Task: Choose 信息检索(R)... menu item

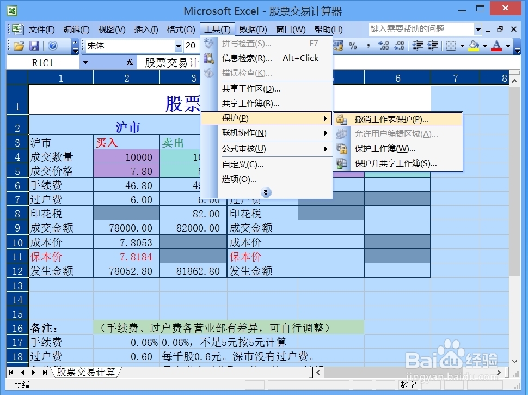Action: pyautogui.click(x=267, y=58)
